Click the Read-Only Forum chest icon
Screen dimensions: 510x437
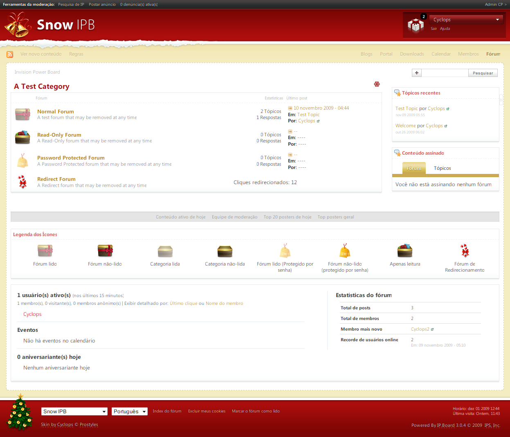23,137
